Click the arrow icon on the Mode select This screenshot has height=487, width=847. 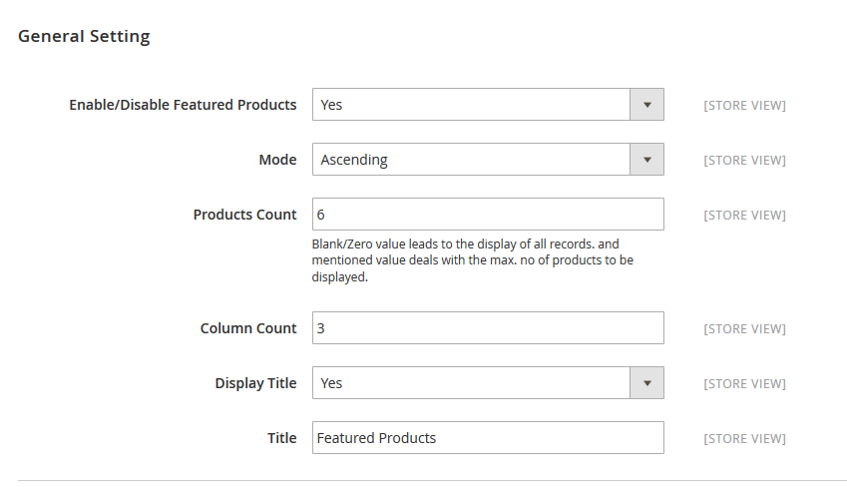click(x=646, y=160)
